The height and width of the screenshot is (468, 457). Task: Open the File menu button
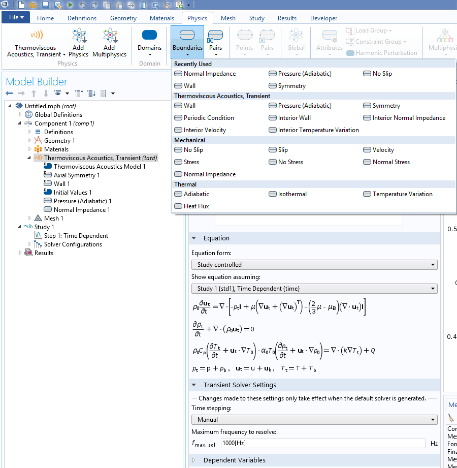[16, 17]
